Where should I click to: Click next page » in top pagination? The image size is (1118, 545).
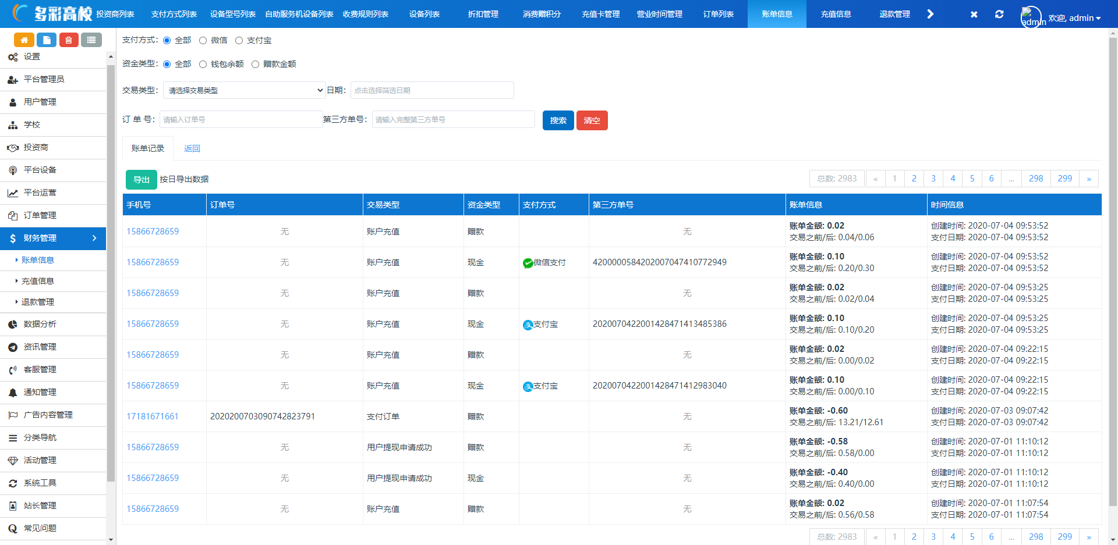click(1089, 179)
